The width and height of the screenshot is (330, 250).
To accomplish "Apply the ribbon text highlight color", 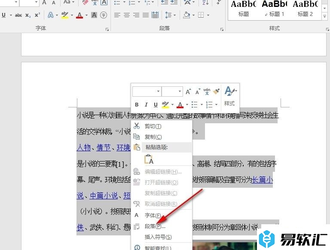I will [65, 15].
